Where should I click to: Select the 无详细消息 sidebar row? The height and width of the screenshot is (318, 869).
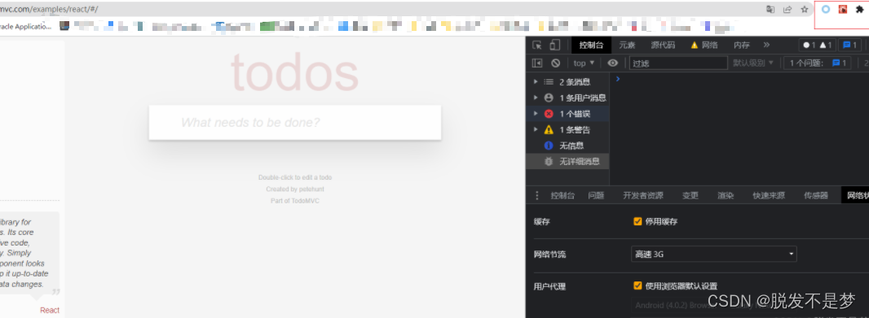[567, 162]
